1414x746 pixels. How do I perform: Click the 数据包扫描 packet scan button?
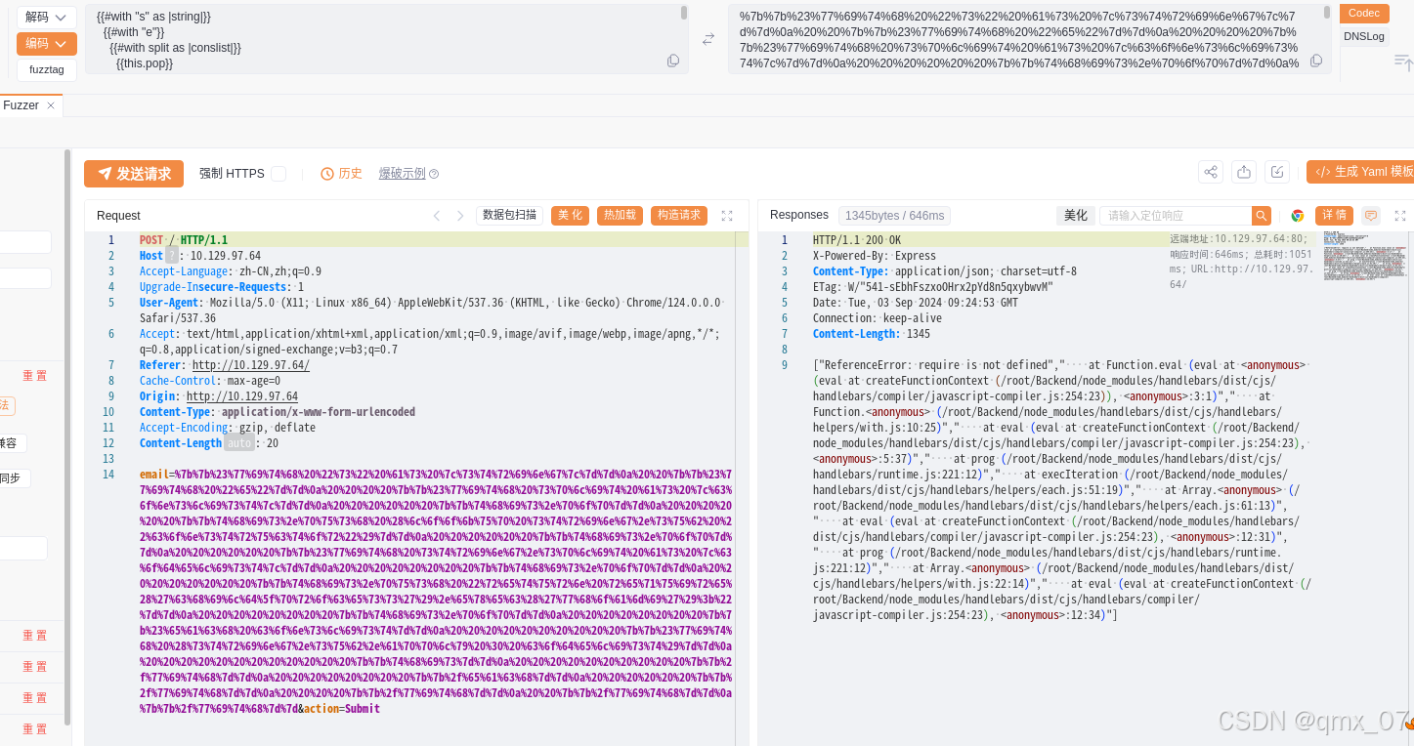click(x=509, y=216)
